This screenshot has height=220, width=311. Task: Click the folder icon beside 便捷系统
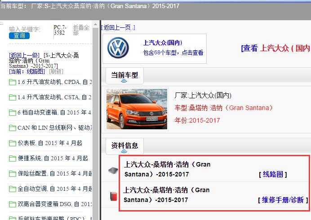click(x=13, y=158)
